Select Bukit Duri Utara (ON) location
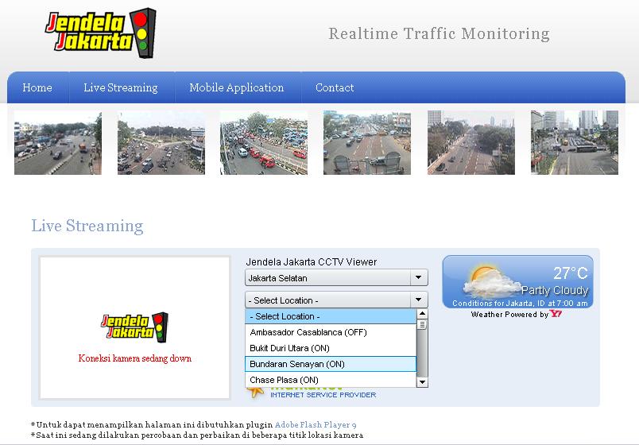Screen dimensions: 639x445 pos(331,348)
